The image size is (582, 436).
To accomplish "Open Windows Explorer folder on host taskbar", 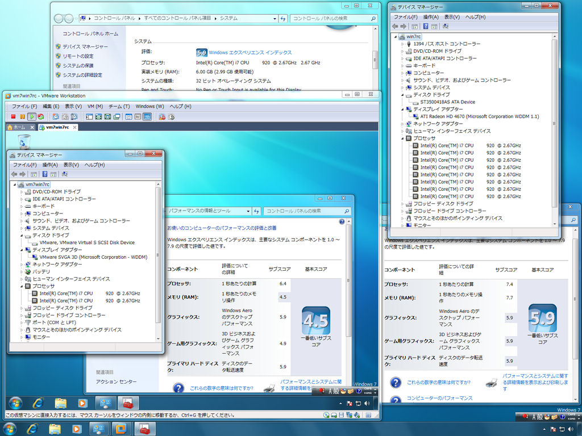I will (54, 429).
